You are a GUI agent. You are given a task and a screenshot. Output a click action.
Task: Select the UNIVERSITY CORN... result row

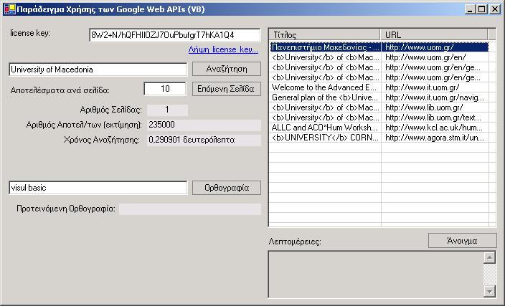coord(379,138)
